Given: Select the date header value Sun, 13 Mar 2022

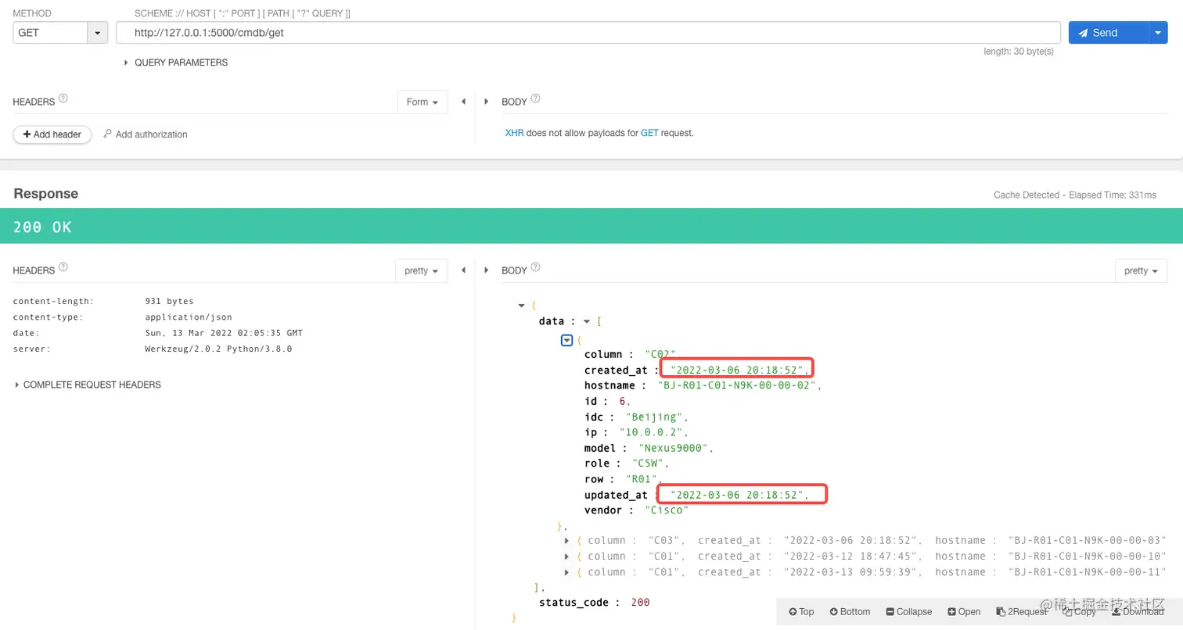Looking at the screenshot, I should (x=224, y=333).
